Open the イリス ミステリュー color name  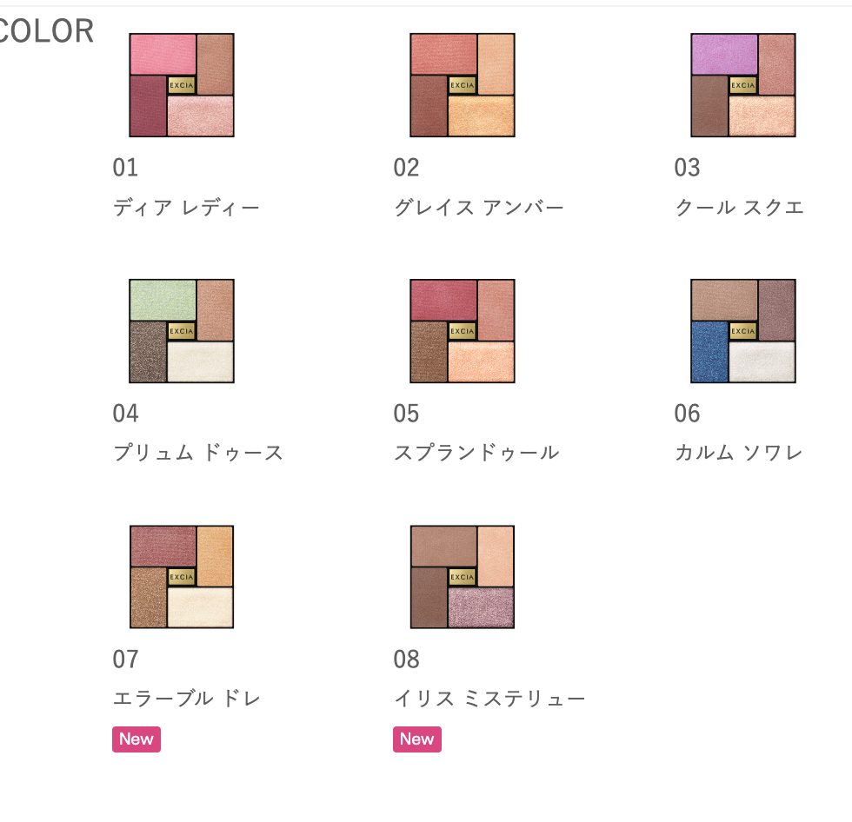point(489,699)
